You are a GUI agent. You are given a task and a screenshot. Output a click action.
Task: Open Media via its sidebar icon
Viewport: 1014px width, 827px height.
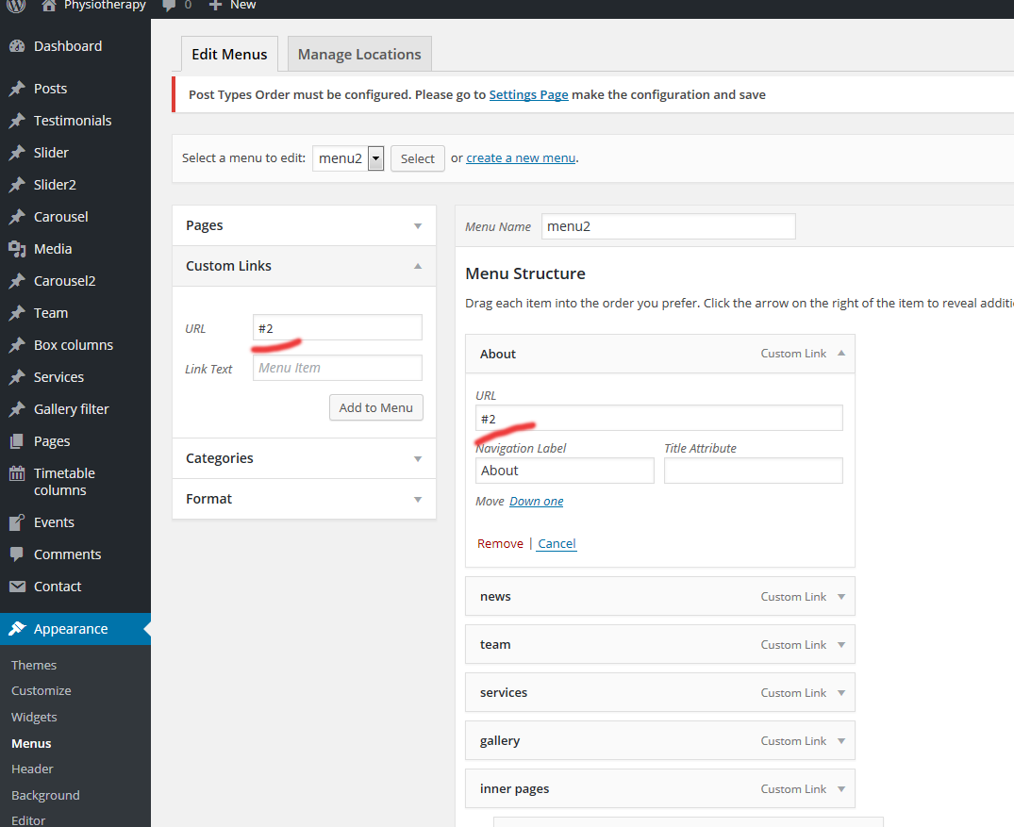point(16,249)
